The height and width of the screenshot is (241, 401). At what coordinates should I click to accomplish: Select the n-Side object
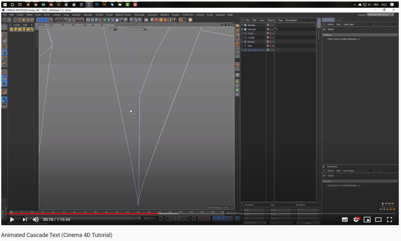tap(251, 38)
